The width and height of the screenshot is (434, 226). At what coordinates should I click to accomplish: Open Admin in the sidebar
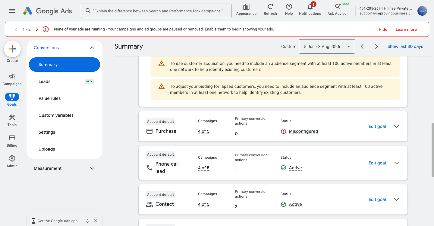pos(12,162)
